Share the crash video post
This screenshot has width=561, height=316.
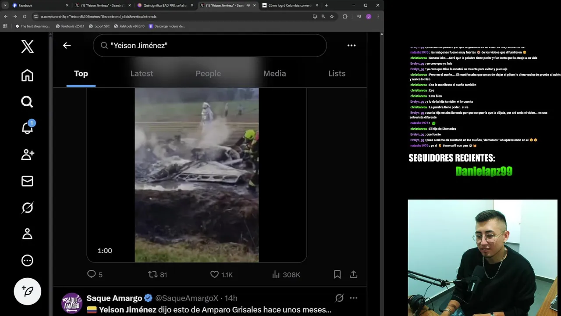pyautogui.click(x=354, y=274)
